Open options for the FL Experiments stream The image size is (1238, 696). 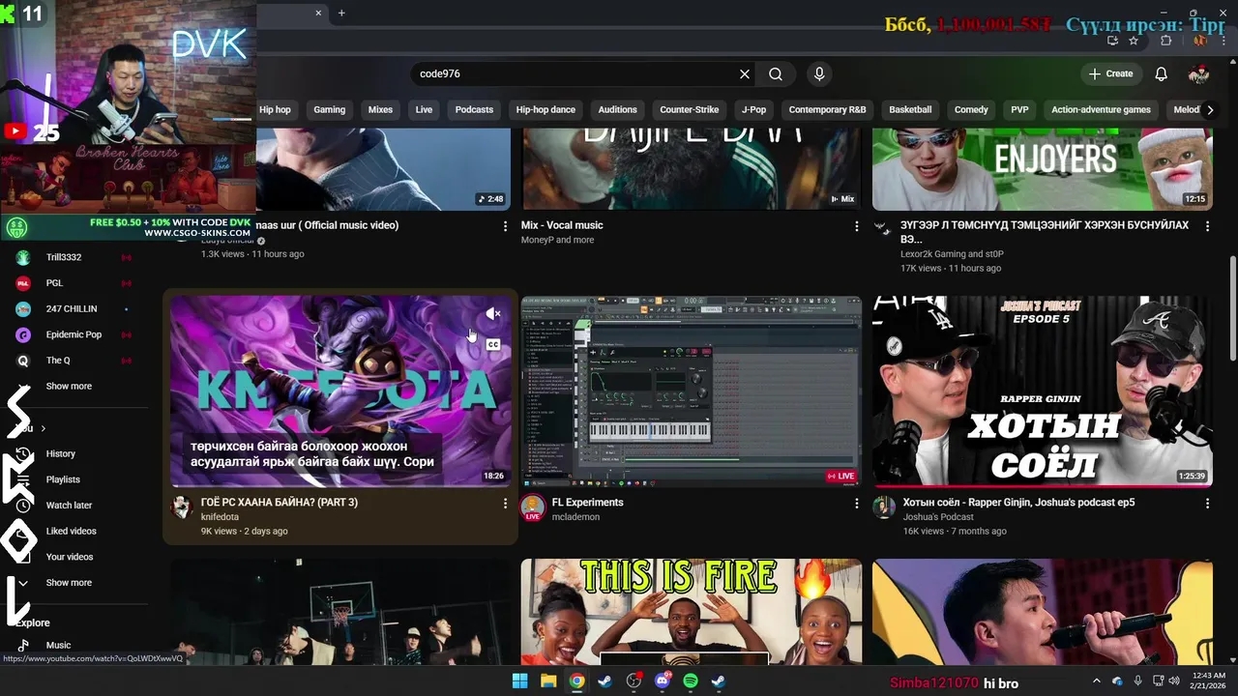click(x=856, y=504)
